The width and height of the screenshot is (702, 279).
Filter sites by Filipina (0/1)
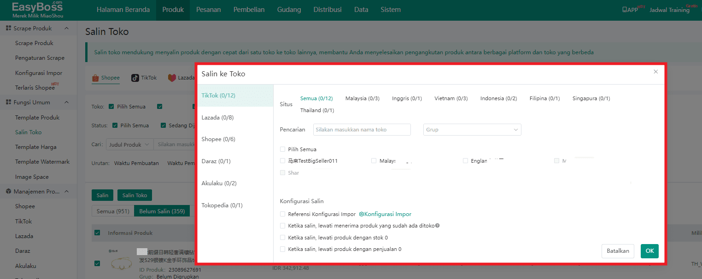545,98
